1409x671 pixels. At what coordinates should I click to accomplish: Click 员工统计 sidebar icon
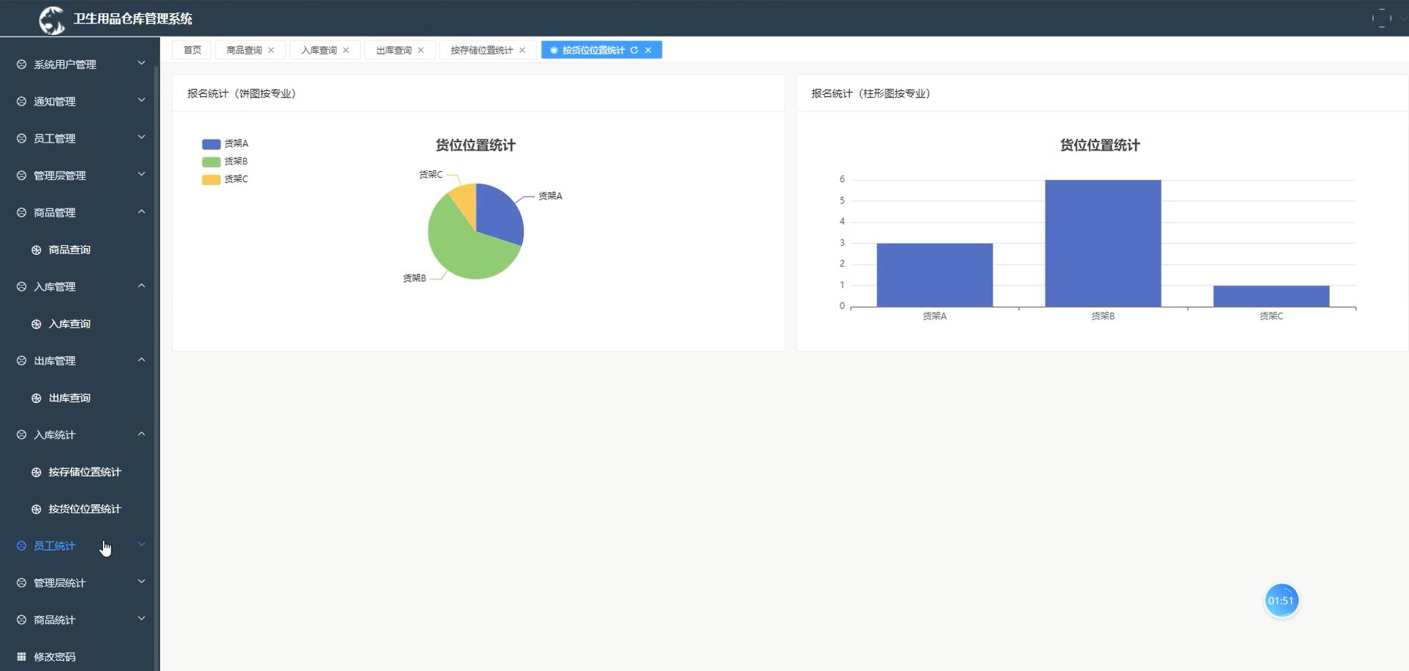(21, 545)
